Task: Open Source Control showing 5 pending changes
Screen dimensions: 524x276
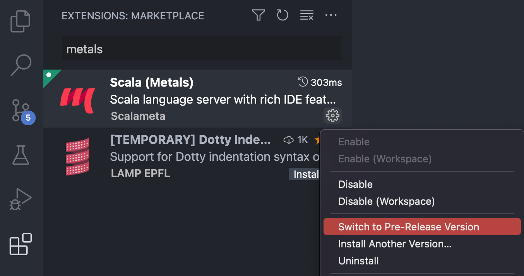Action: (20, 110)
